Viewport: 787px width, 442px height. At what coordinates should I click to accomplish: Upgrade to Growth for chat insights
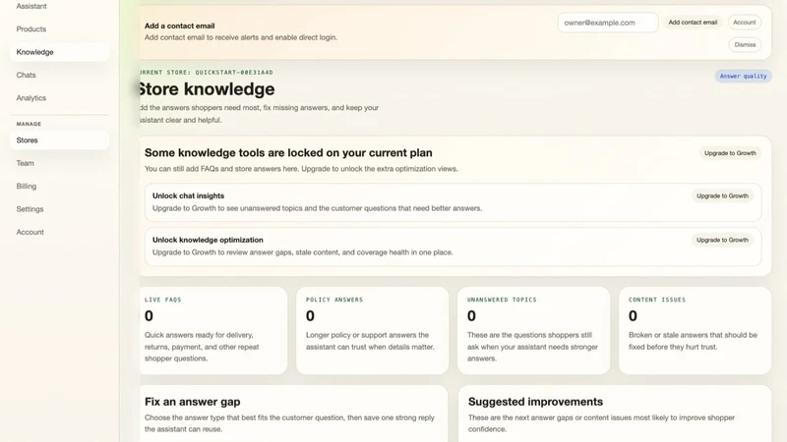(x=722, y=195)
